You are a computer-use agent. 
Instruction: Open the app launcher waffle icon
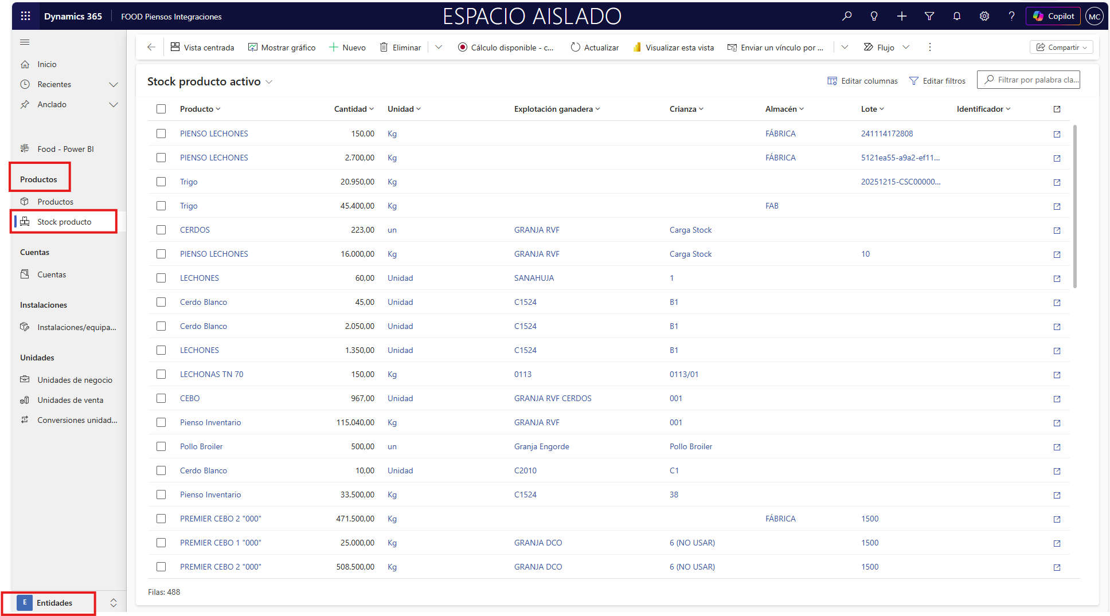point(25,16)
